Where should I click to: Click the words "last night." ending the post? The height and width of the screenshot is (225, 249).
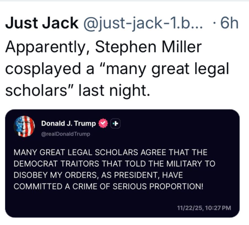tap(114, 91)
